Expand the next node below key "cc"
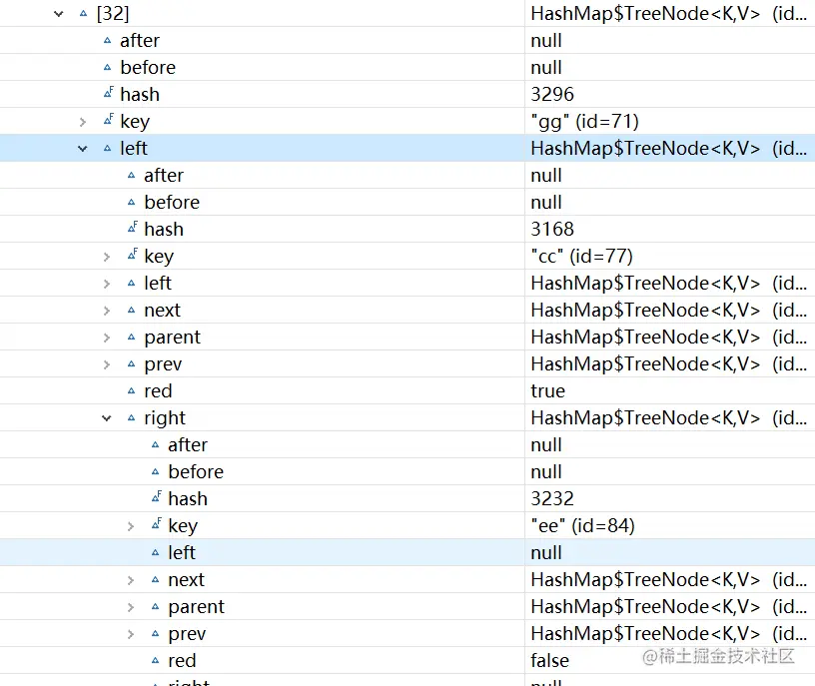The image size is (815, 686). pyautogui.click(x=107, y=311)
